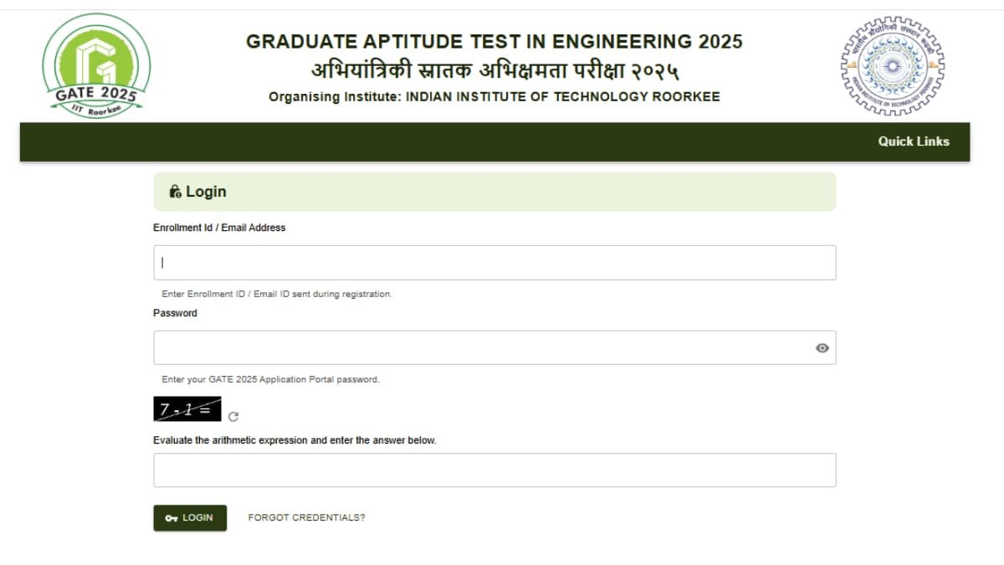Click the IIT Roorkee institute emblem

[892, 65]
